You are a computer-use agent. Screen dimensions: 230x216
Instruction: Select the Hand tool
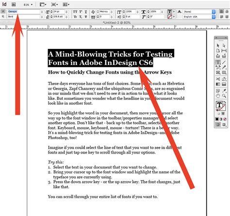click(x=218, y=96)
